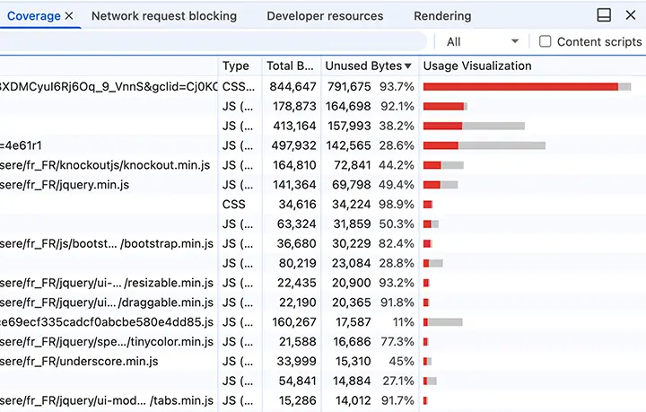646x412 pixels.
Task: Click total bytes value 178,873
Action: (x=294, y=106)
